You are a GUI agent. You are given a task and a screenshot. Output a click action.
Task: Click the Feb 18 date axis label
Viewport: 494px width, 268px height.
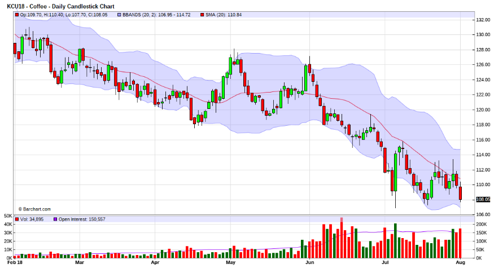pos(15,262)
